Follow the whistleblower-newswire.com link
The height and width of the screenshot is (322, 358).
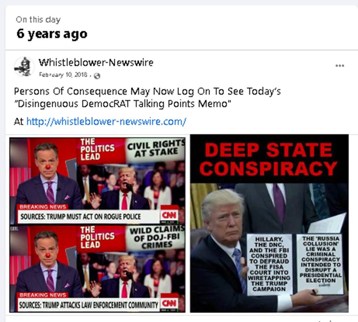click(x=106, y=122)
